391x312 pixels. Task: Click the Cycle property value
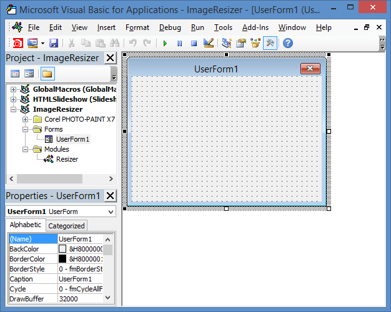pos(81,289)
